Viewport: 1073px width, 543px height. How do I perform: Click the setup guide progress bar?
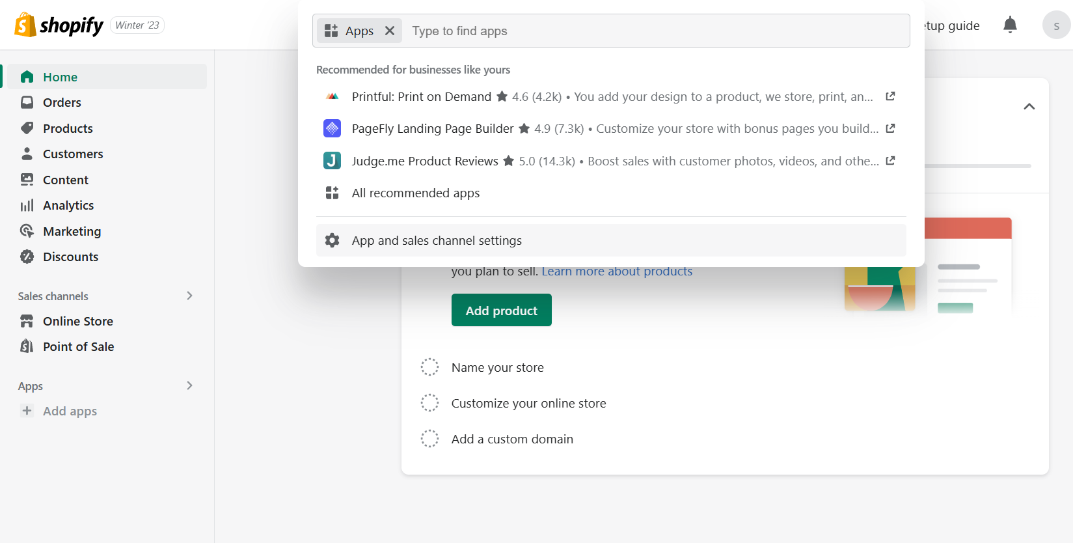[x=977, y=166]
